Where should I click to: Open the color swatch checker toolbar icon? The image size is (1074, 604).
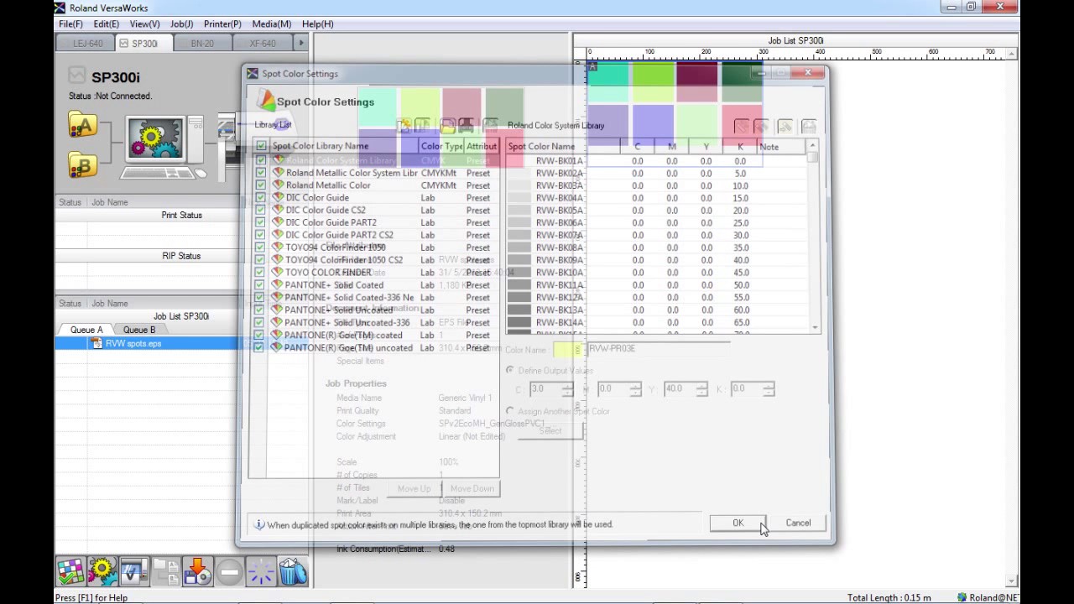(70, 571)
